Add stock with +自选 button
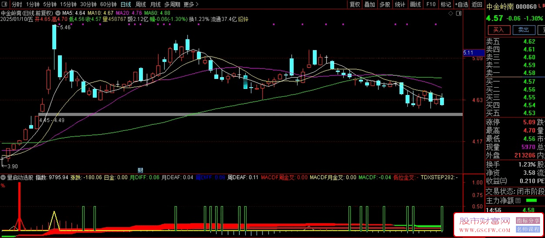This screenshot has width=545, height=238. tap(461, 4)
